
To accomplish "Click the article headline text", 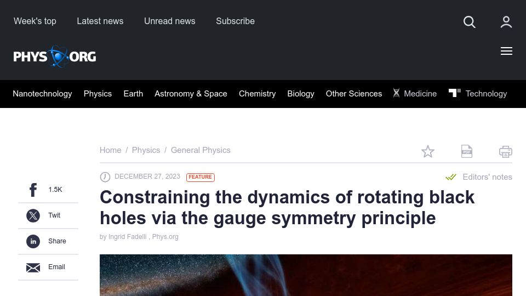I will point(287,207).
